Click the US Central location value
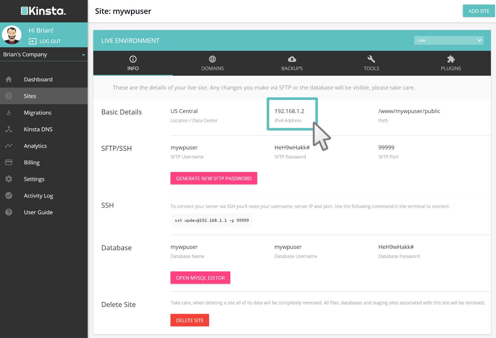Image resolution: width=496 pixels, height=338 pixels. 184,111
